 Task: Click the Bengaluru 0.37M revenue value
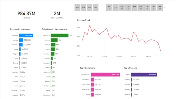point(23,95)
